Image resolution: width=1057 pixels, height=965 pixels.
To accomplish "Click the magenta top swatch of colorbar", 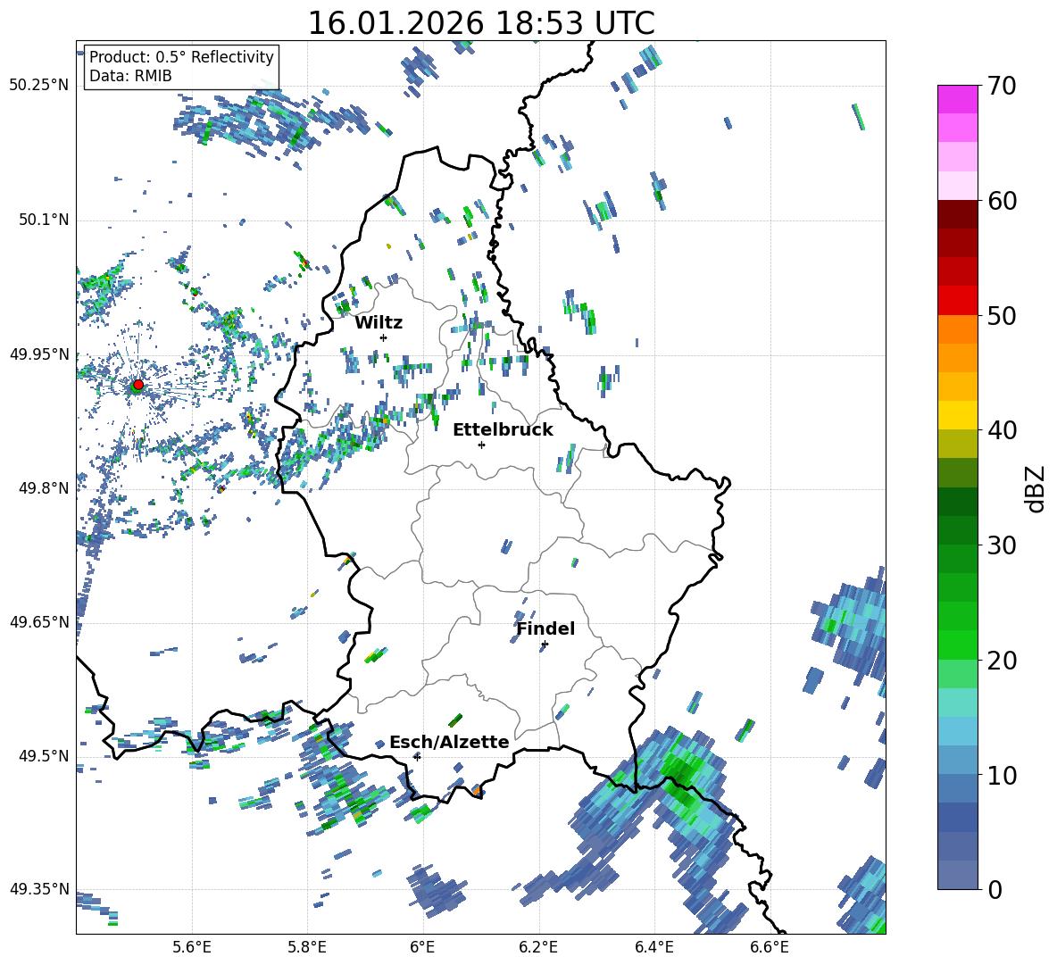I will tap(957, 99).
